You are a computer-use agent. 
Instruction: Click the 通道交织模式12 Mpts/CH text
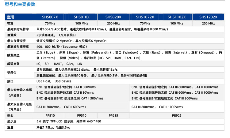coord(71,41)
